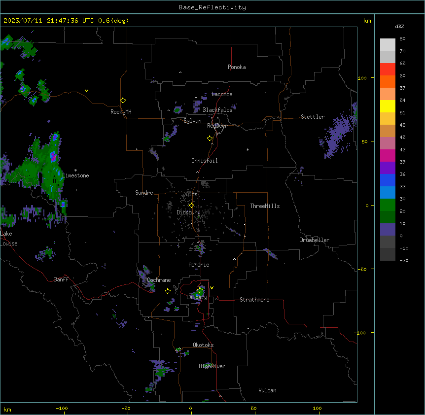Click the km unit label beside the timestamp

pos(367,21)
